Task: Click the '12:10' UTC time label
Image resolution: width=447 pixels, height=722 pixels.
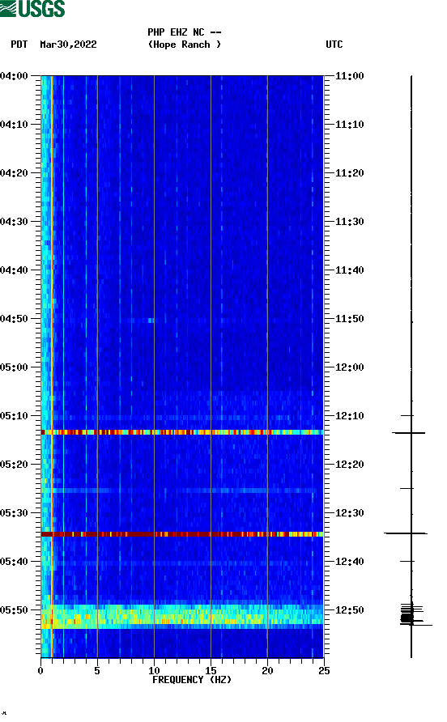Action: pos(349,416)
